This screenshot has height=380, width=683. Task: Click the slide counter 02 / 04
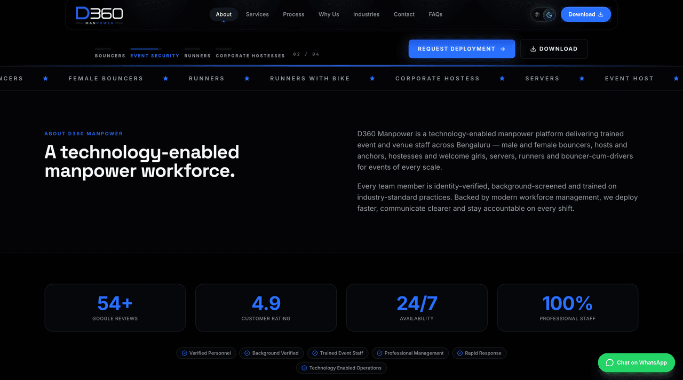(306, 54)
